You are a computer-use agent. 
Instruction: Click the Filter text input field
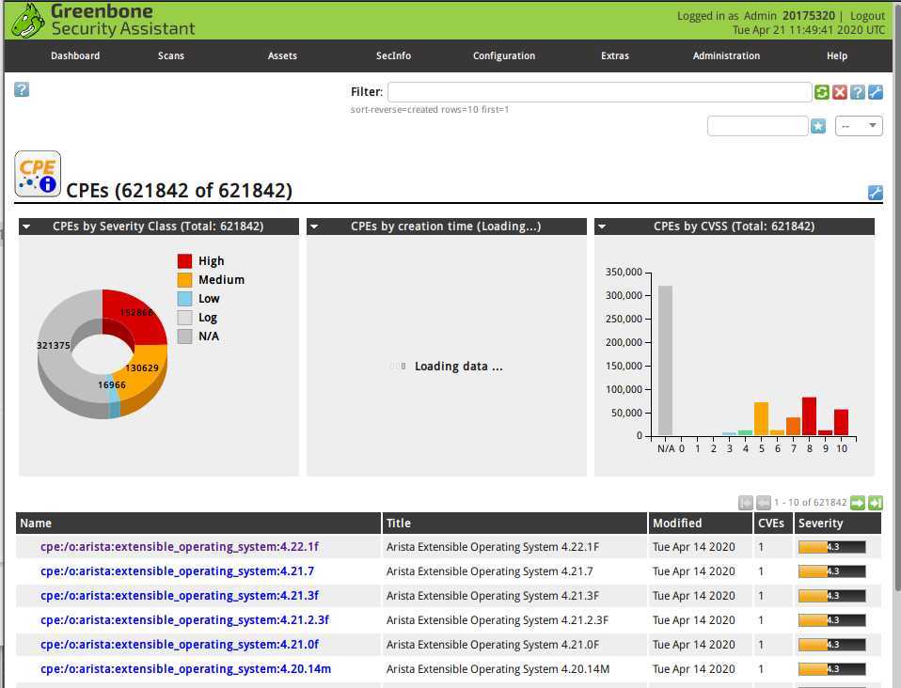pos(599,92)
